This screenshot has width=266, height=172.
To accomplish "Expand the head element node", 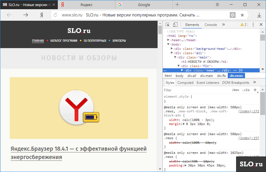I will point(169,40).
